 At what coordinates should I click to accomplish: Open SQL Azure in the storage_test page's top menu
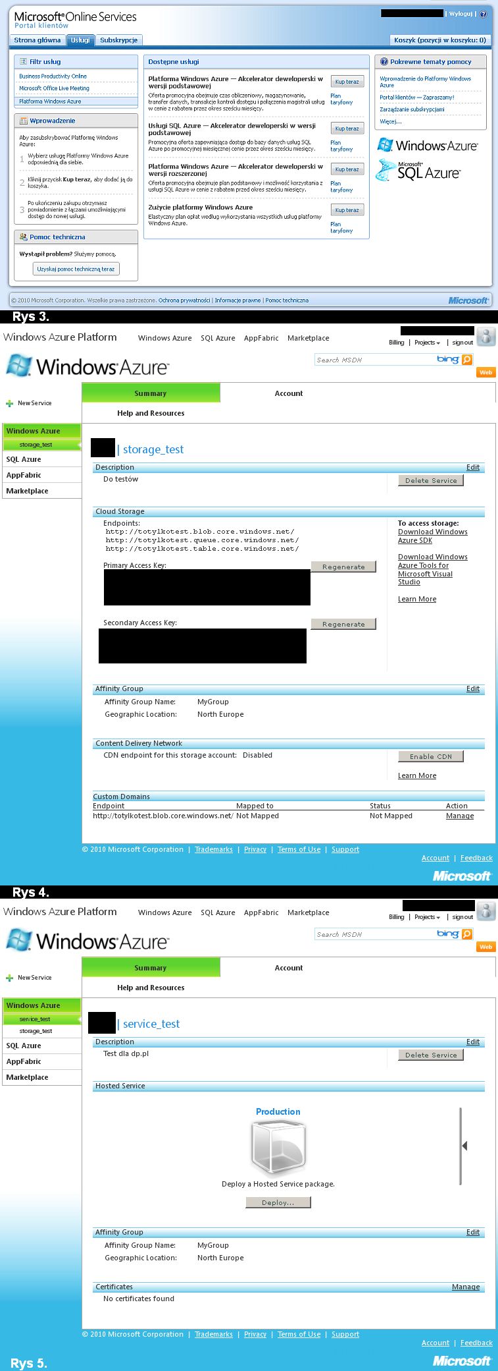pos(218,338)
